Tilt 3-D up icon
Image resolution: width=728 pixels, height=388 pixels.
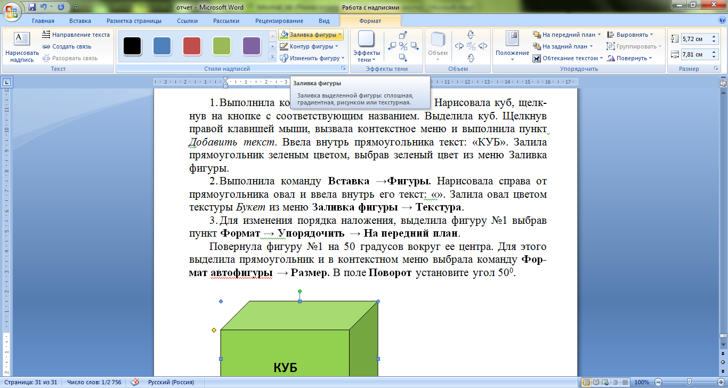coord(471,35)
